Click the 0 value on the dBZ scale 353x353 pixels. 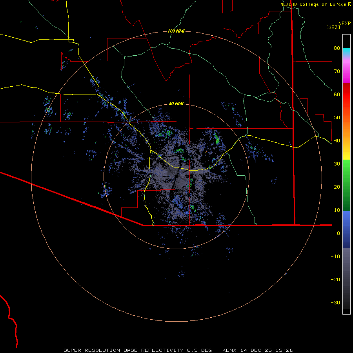click(338, 233)
